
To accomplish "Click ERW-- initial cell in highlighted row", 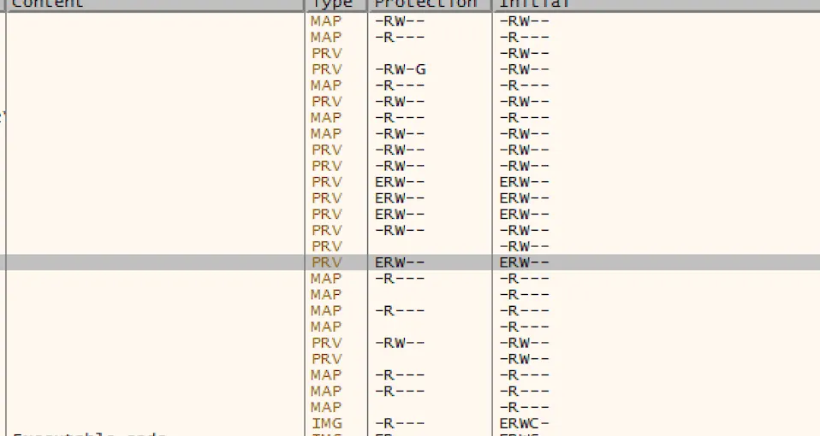I will [x=524, y=262].
